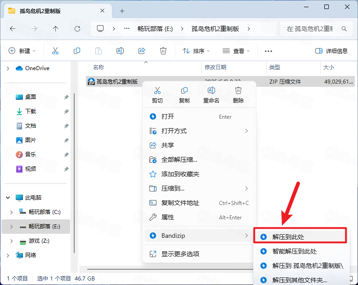358x285 pixels.
Task: Click 属性 in the context menu
Action: click(199, 217)
